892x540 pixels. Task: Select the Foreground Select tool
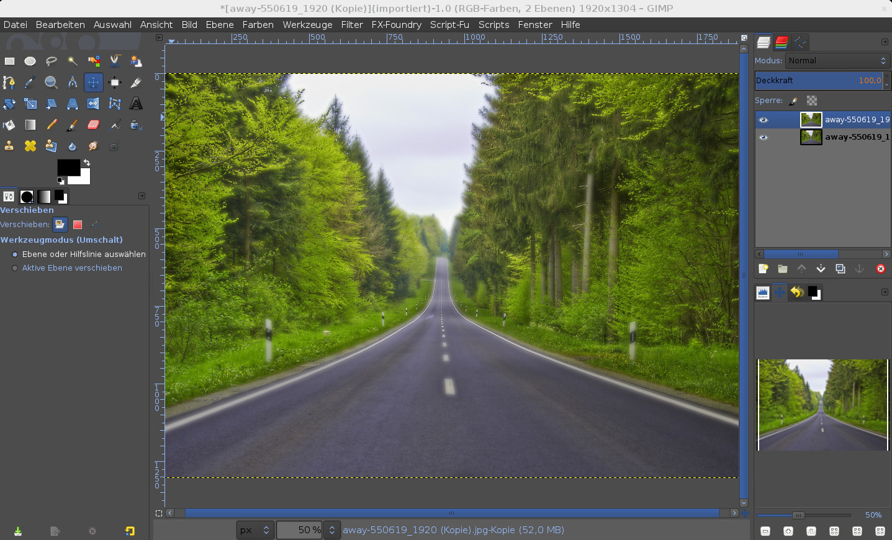(x=136, y=61)
